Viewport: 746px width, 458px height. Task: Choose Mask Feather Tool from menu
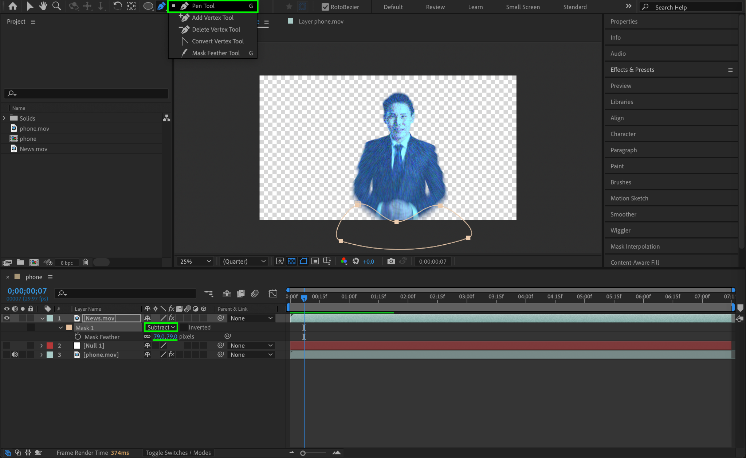point(216,53)
